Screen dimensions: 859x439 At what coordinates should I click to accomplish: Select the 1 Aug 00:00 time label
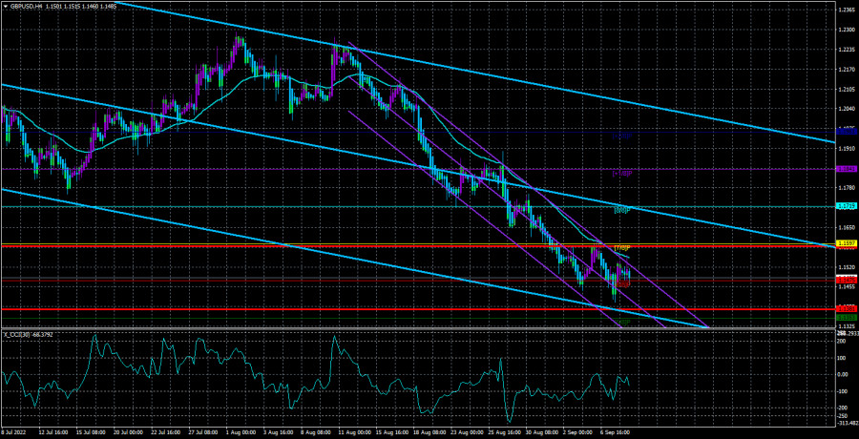240,432
